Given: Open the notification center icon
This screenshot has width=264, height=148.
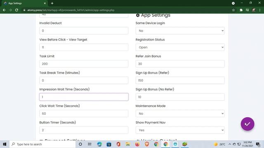Looking at the screenshot, I should point(258,144).
